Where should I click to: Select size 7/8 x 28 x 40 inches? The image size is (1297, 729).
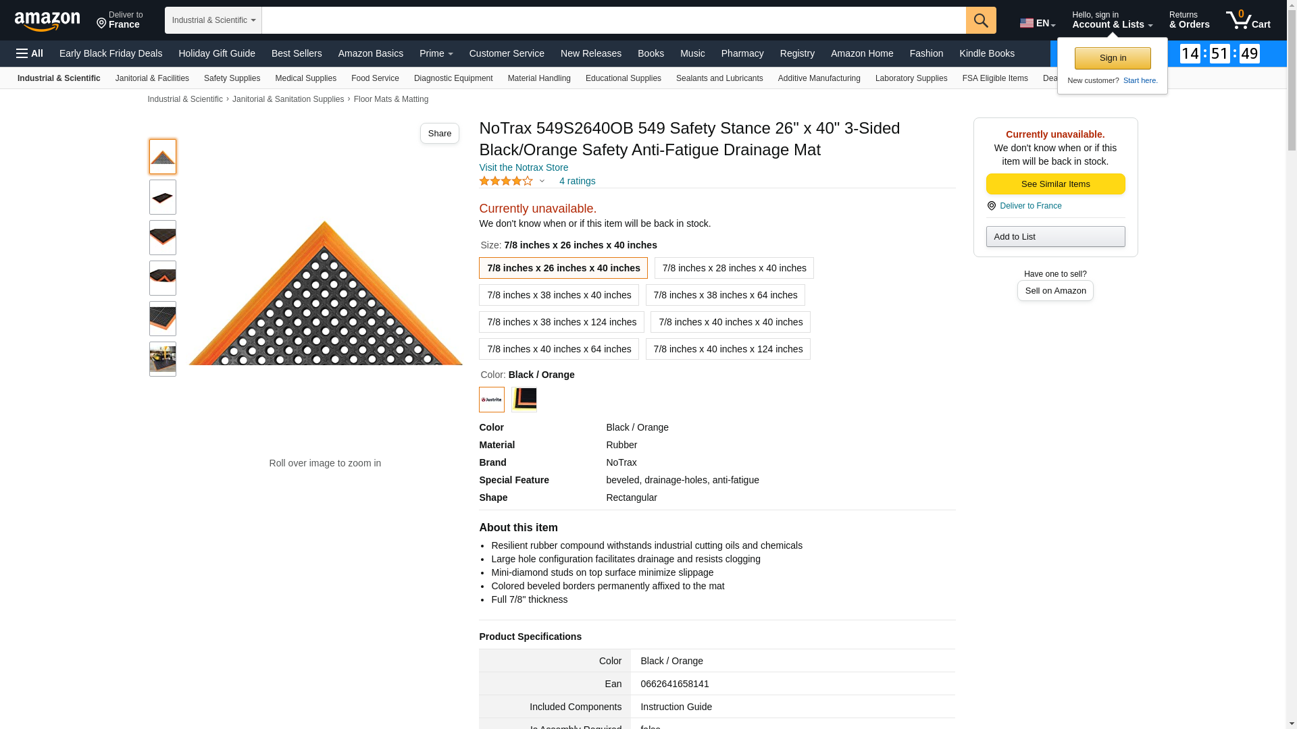tap(734, 268)
